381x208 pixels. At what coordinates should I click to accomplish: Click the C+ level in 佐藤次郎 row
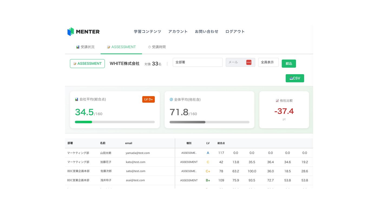[x=208, y=171]
